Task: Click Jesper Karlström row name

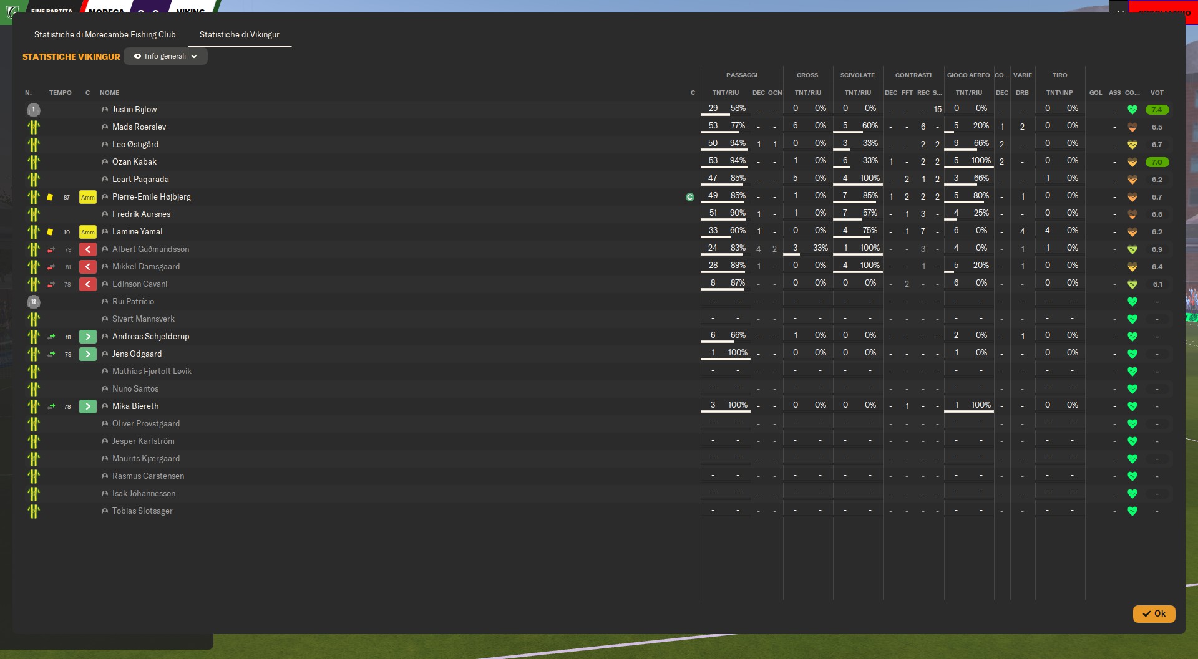Action: [x=144, y=441]
